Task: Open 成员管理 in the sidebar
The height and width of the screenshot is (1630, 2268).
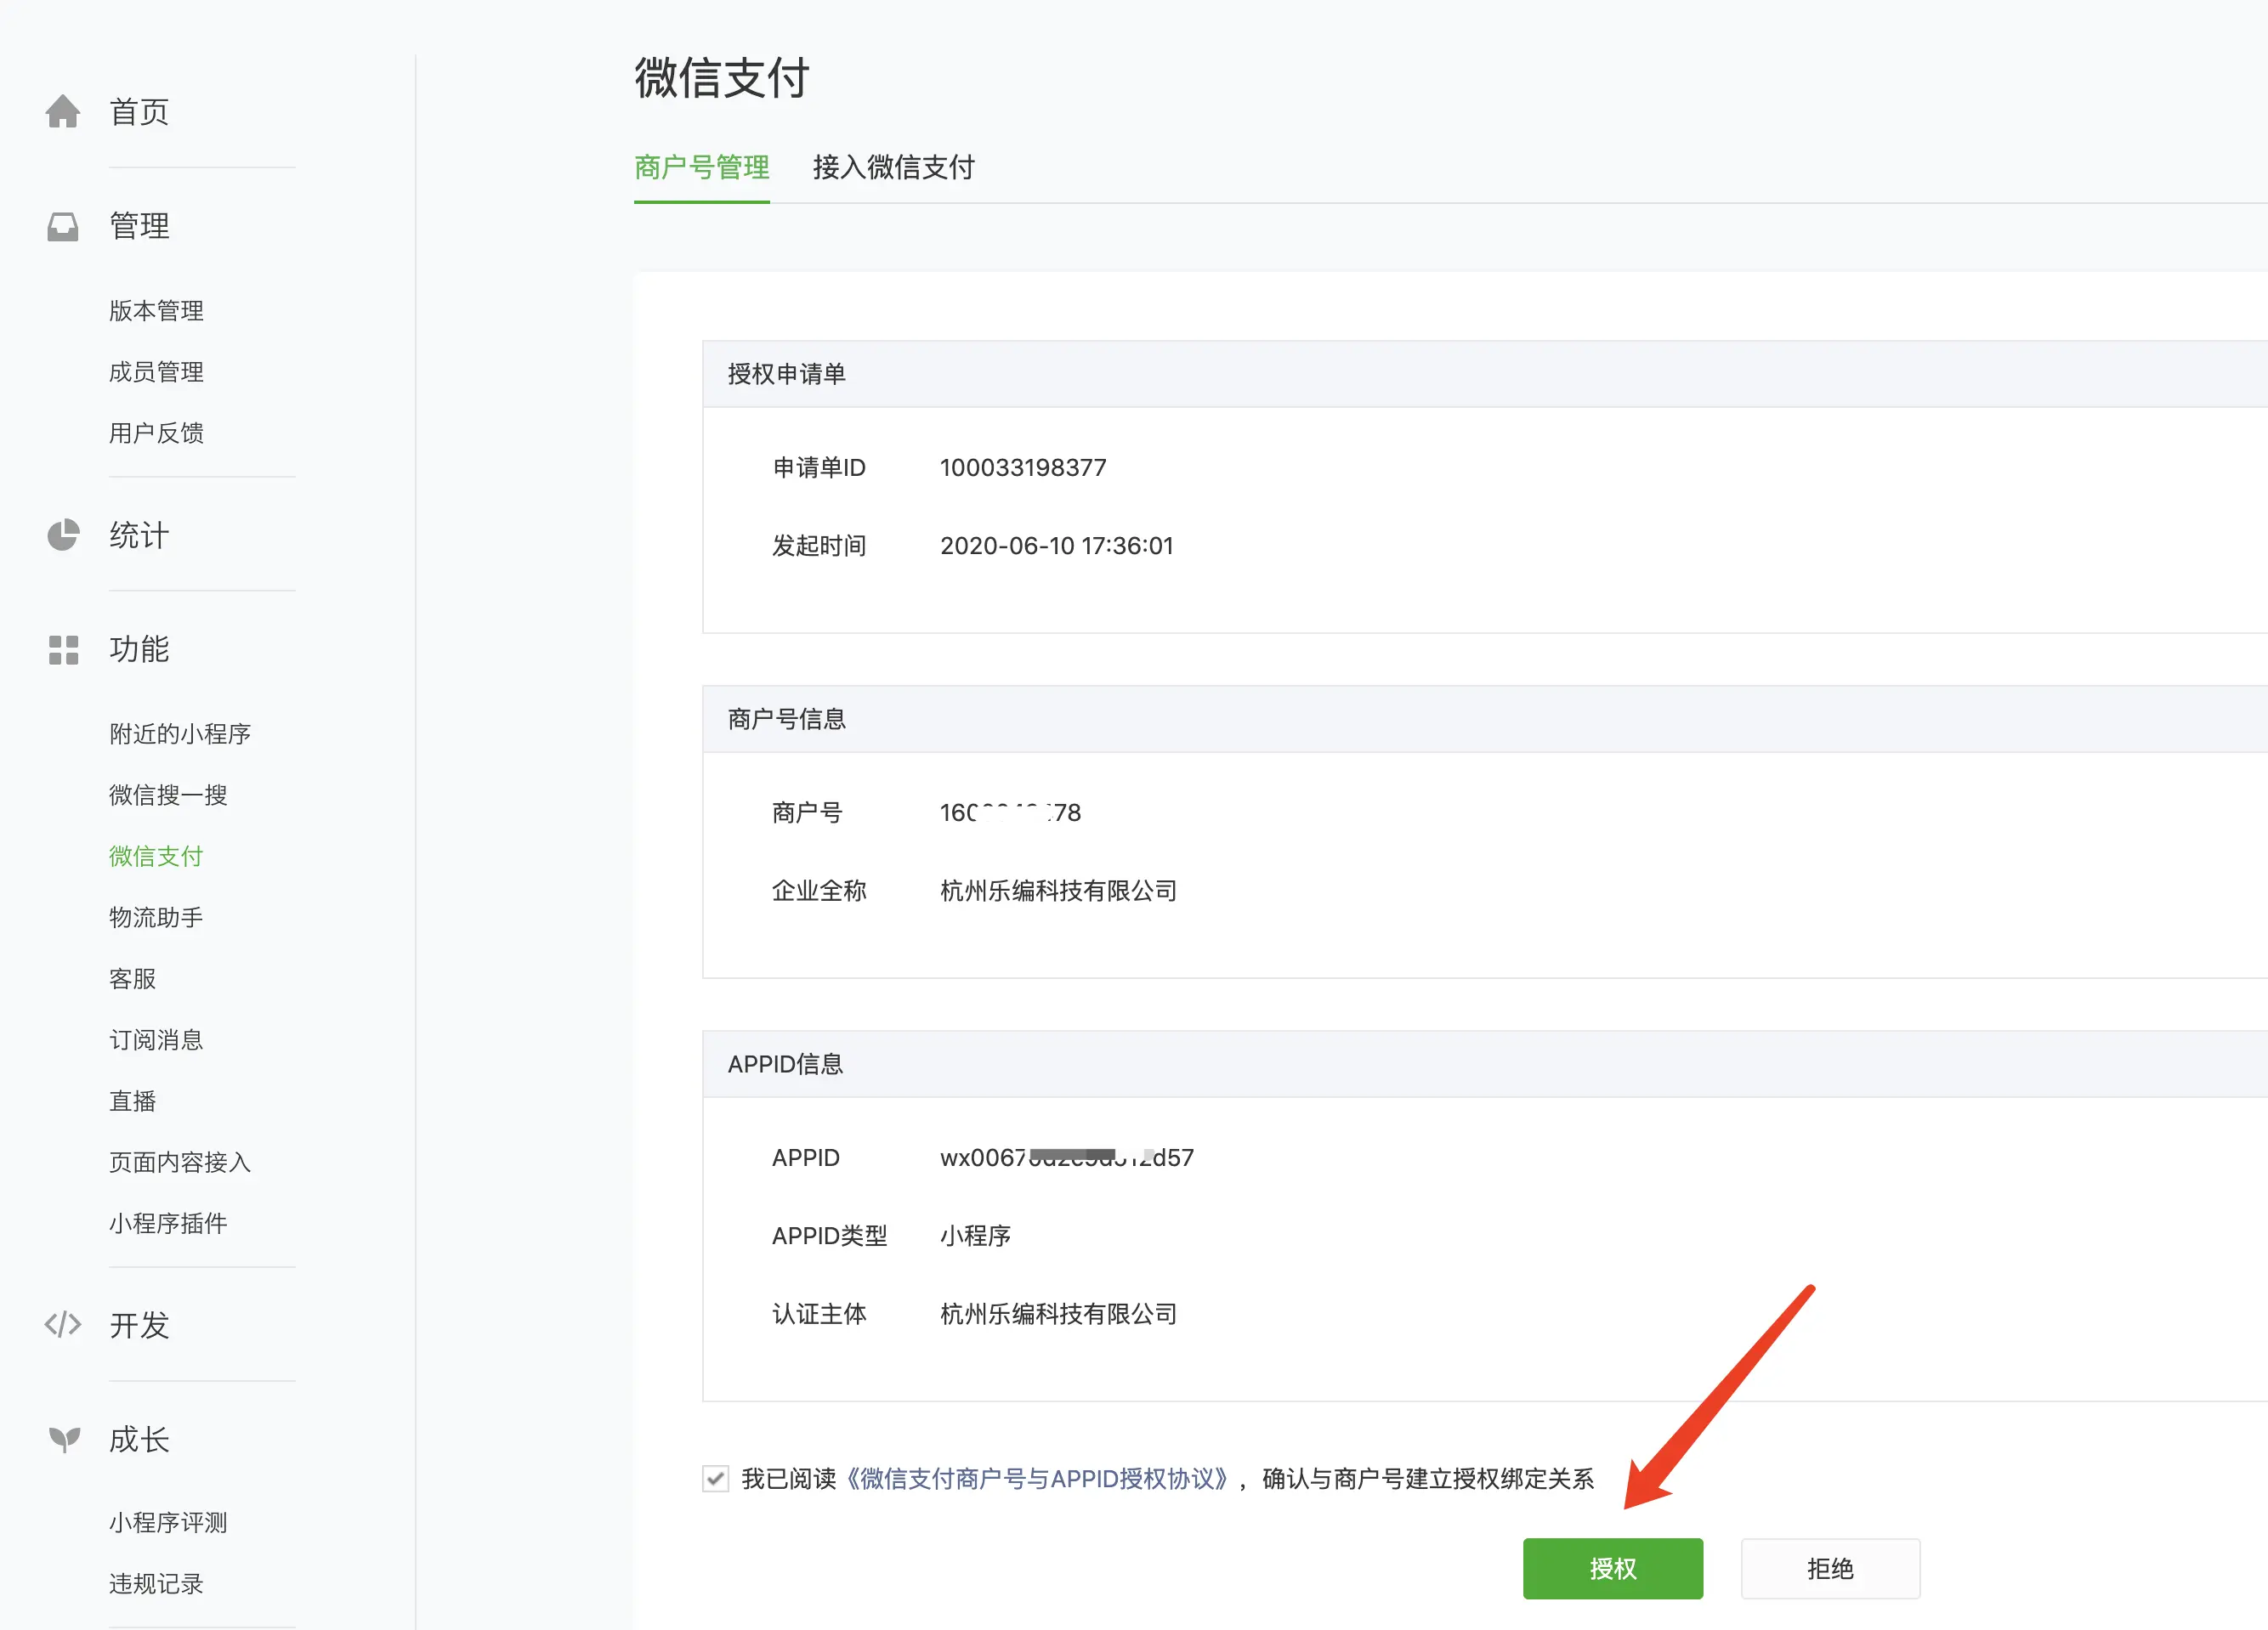Action: click(x=156, y=372)
